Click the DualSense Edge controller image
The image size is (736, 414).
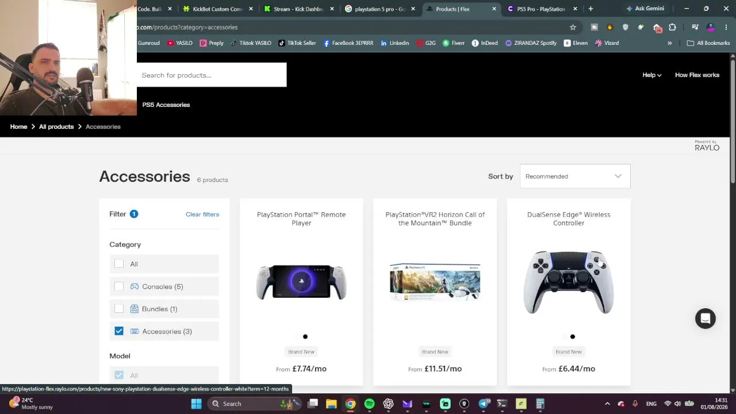[569, 282]
